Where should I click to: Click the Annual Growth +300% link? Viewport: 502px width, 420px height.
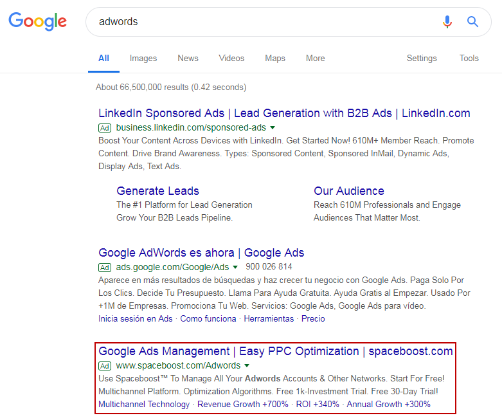coord(389,405)
